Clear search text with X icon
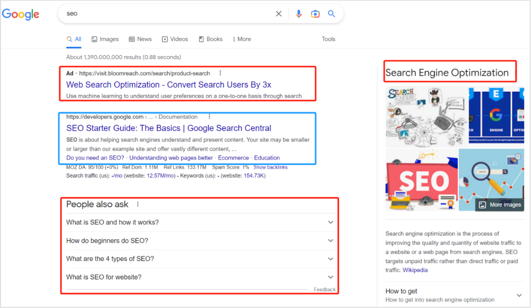531x308 pixels. tap(279, 14)
